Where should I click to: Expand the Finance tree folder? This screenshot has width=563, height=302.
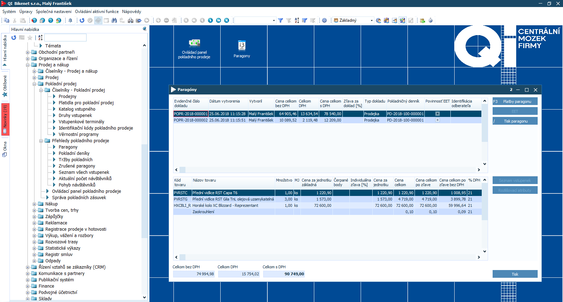(28, 286)
